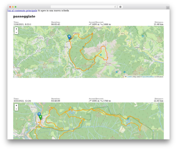Screen dimensions: 177x150
Task: Click the 'Si apre in una nuova scheda' text
Action: pos(53,11)
